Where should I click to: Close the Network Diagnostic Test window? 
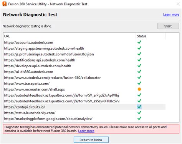tap(178, 4)
